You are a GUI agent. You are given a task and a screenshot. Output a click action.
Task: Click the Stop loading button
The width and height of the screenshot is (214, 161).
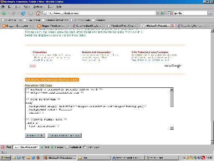[x=31, y=13]
